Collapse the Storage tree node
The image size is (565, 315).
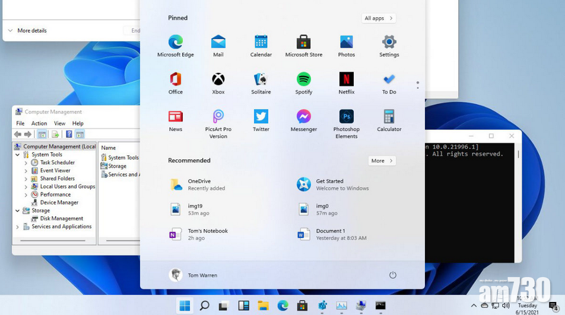coord(17,211)
